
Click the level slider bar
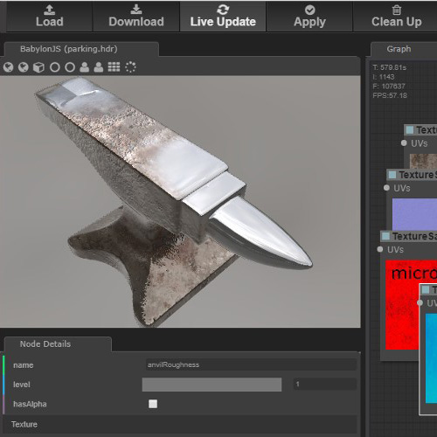tap(212, 385)
